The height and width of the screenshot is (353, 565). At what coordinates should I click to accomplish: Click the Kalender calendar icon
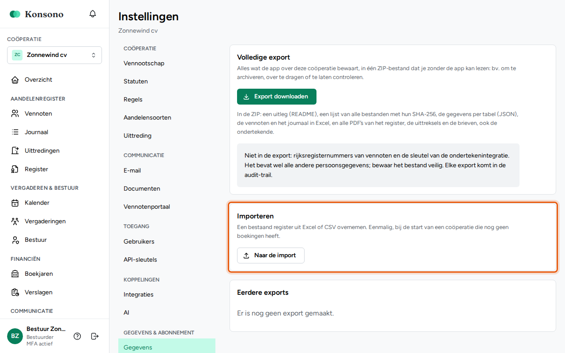[x=15, y=203]
